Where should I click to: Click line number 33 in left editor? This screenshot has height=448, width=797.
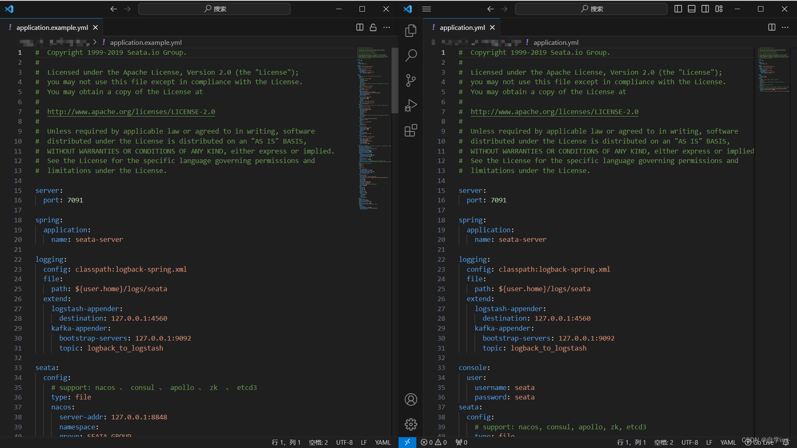18,368
